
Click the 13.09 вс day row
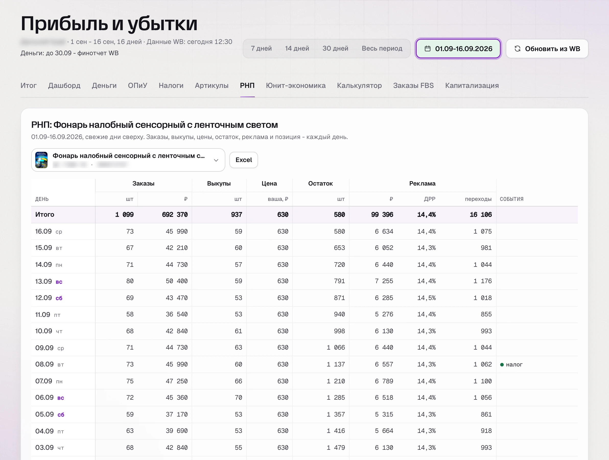pyautogui.click(x=304, y=281)
